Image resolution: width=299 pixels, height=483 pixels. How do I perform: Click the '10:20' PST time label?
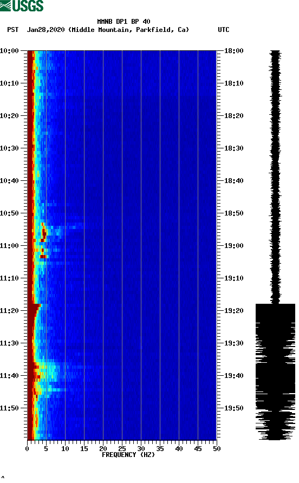[9, 116]
